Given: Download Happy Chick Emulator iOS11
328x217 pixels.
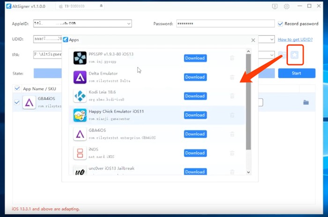Looking at the screenshot, I should 195,115.
